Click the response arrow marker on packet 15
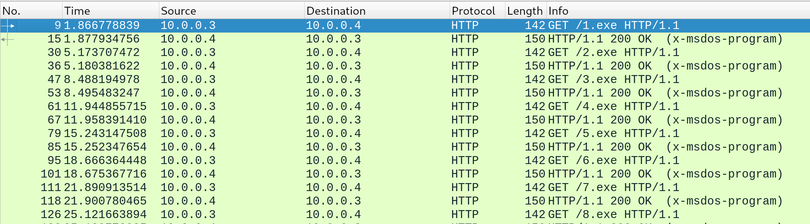The image size is (810, 224). pyautogui.click(x=8, y=39)
